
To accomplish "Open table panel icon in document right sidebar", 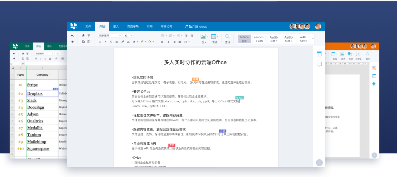I will click(x=319, y=54).
